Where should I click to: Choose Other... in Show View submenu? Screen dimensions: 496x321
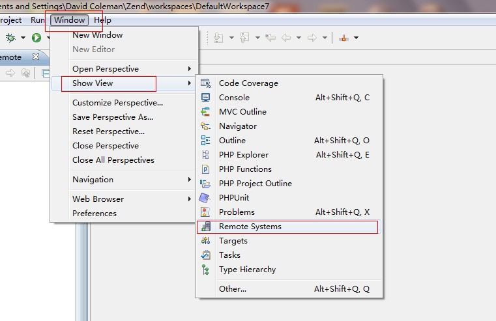tap(289, 289)
